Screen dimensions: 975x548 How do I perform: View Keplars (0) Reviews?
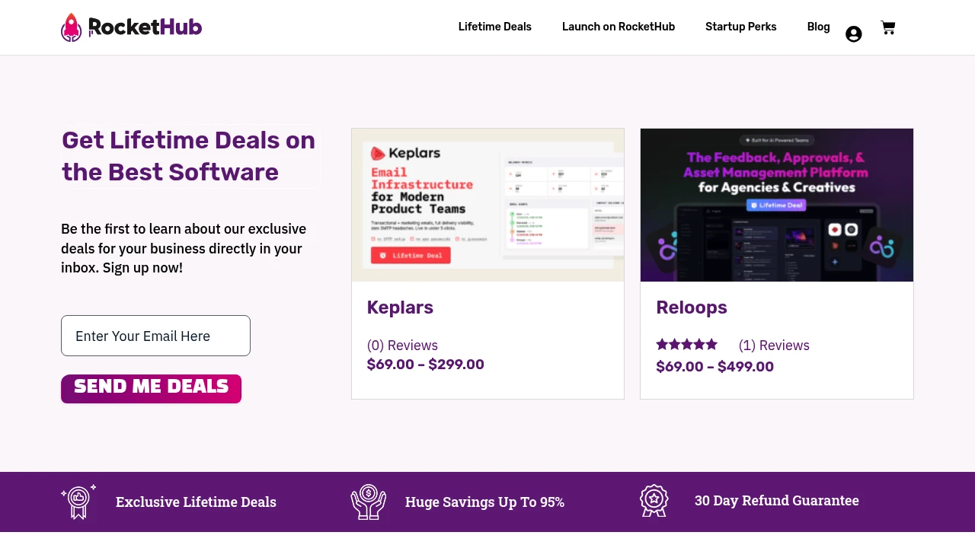(402, 346)
